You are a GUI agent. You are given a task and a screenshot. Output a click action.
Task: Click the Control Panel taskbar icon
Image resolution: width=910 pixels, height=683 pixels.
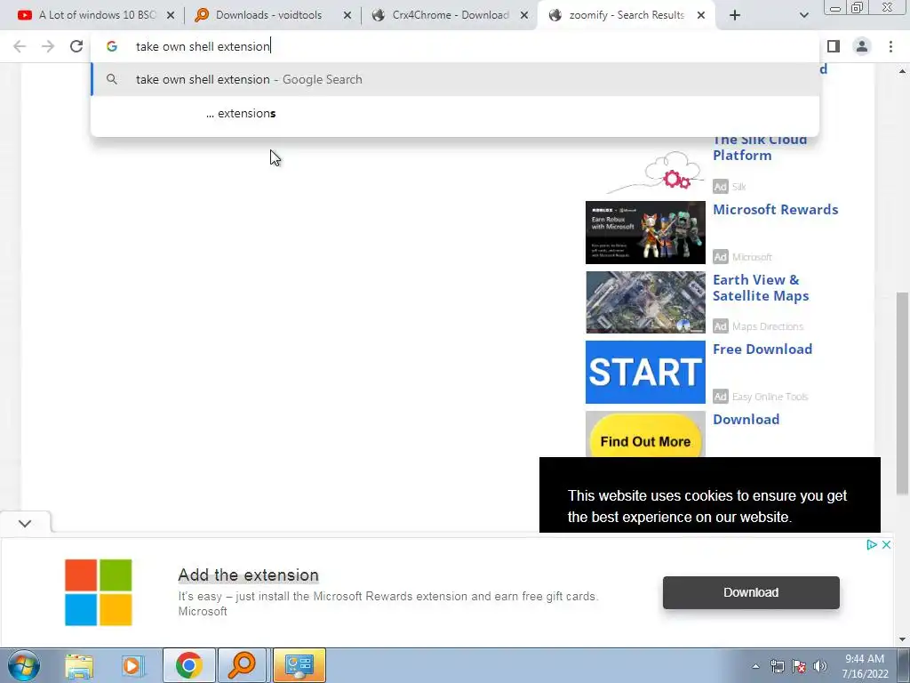point(299,665)
